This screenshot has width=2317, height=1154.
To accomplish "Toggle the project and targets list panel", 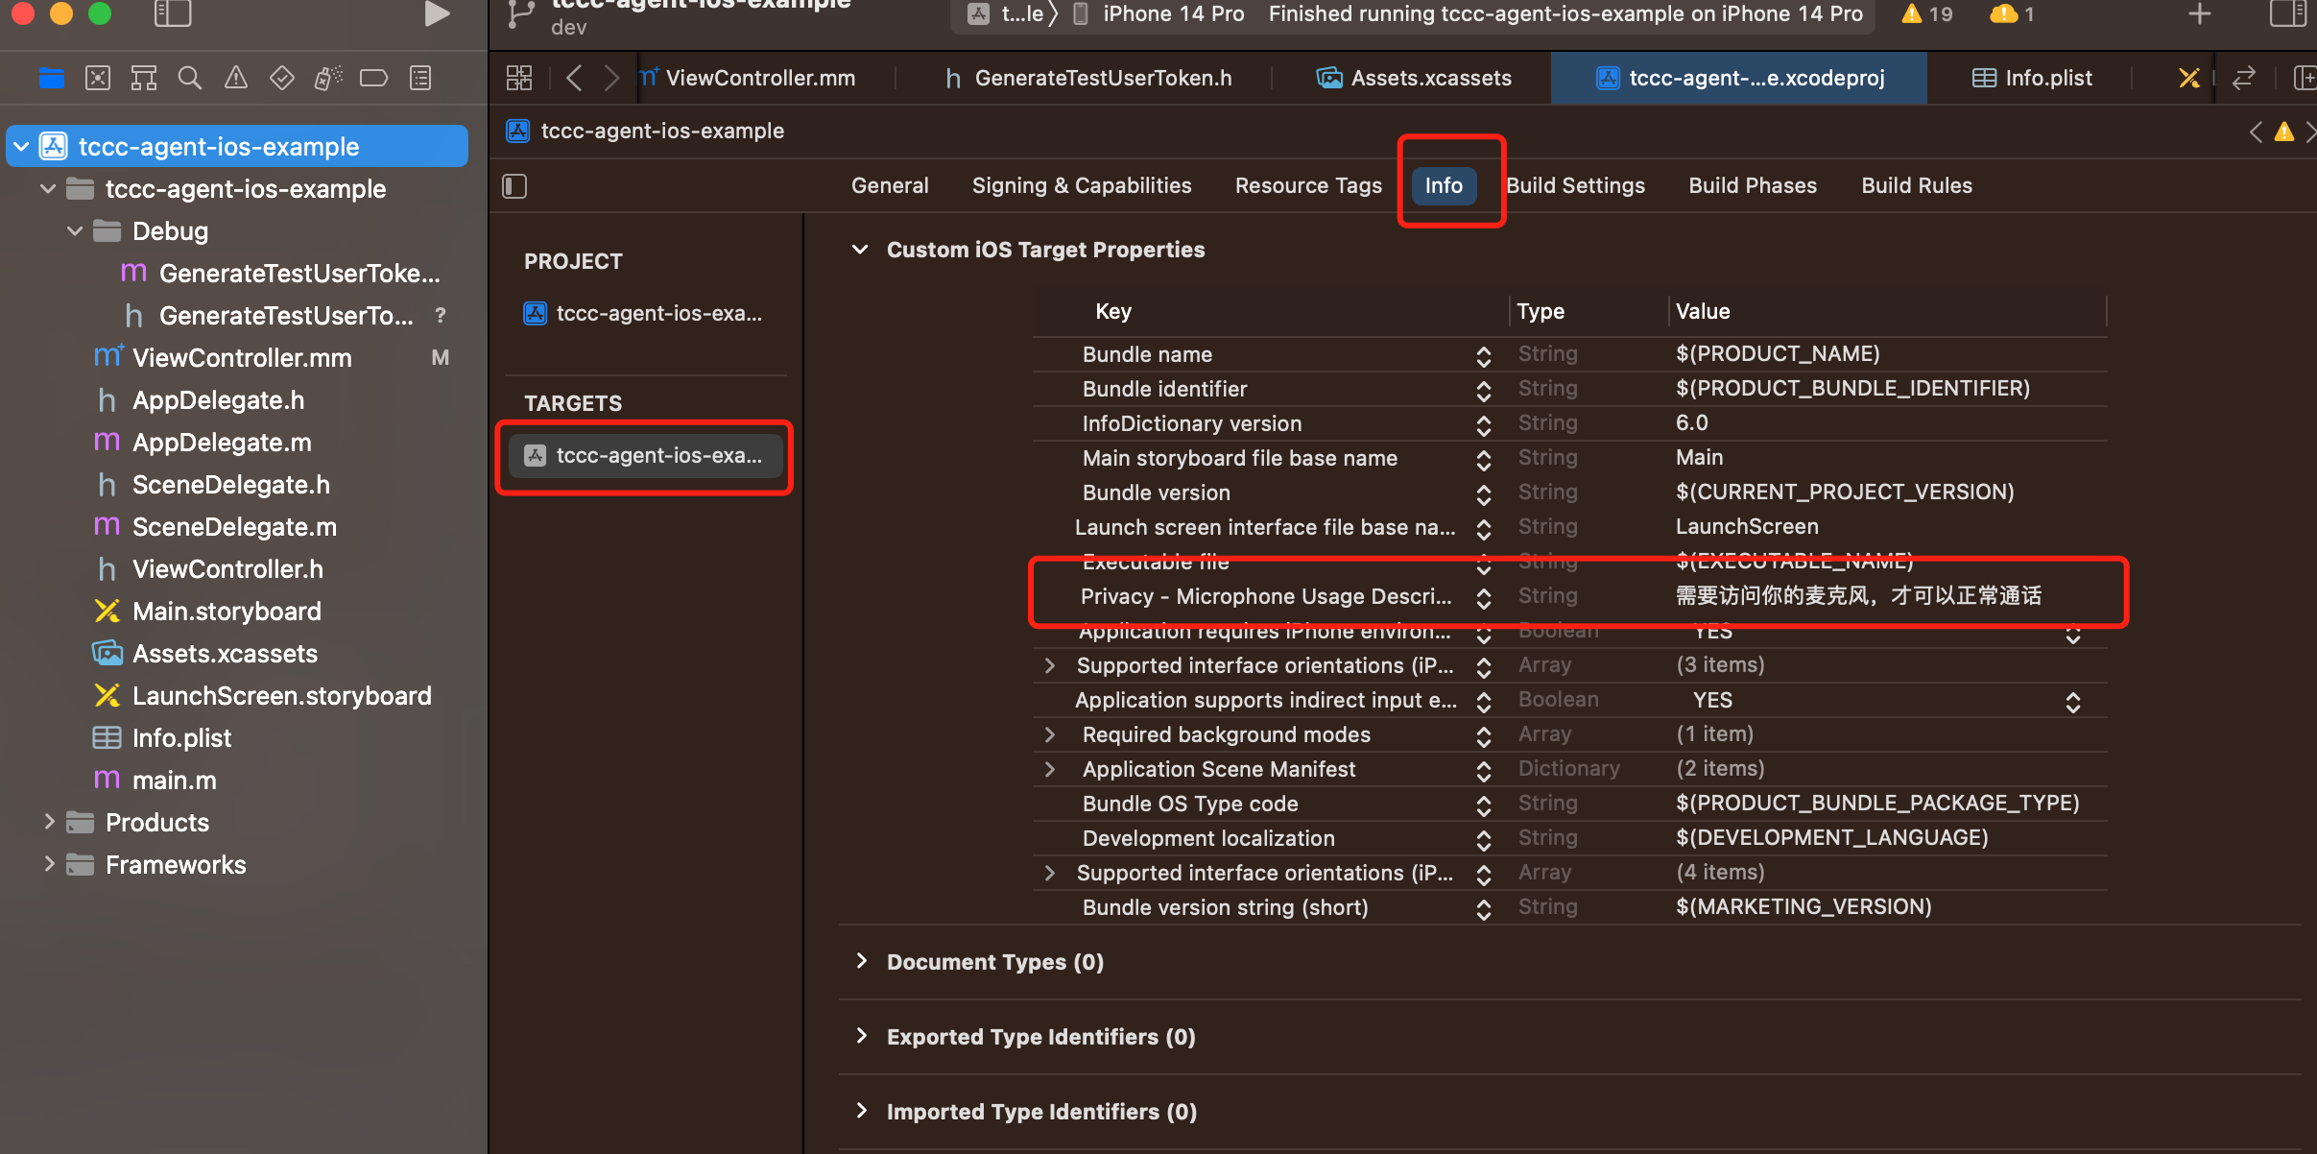I will coord(515,185).
